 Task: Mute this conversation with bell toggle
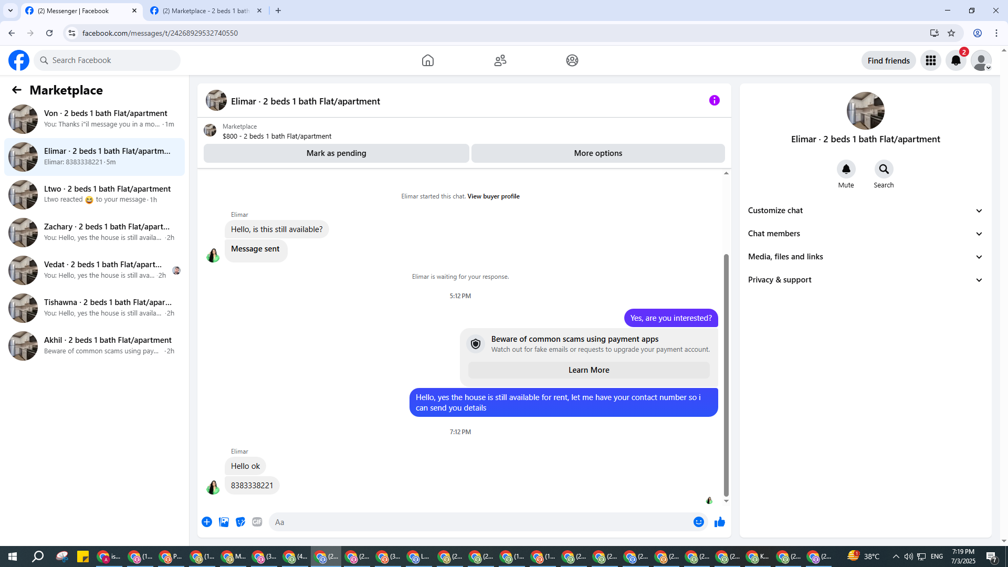[846, 169]
